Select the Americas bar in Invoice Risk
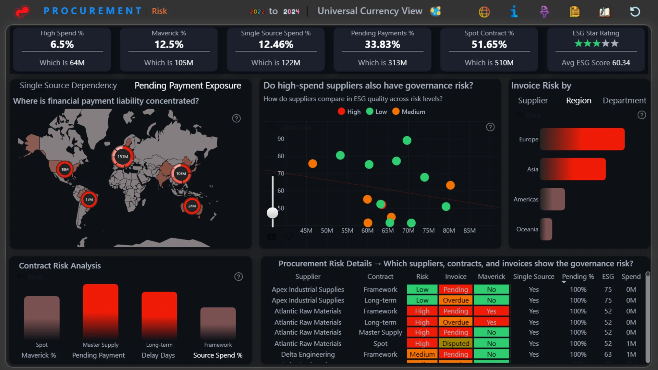The height and width of the screenshot is (370, 658). click(x=552, y=199)
